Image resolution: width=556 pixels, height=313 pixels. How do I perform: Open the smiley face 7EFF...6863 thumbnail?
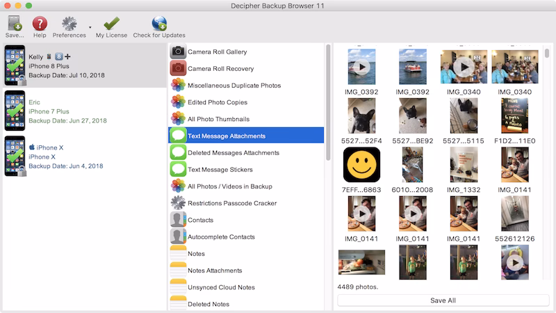coord(361,165)
